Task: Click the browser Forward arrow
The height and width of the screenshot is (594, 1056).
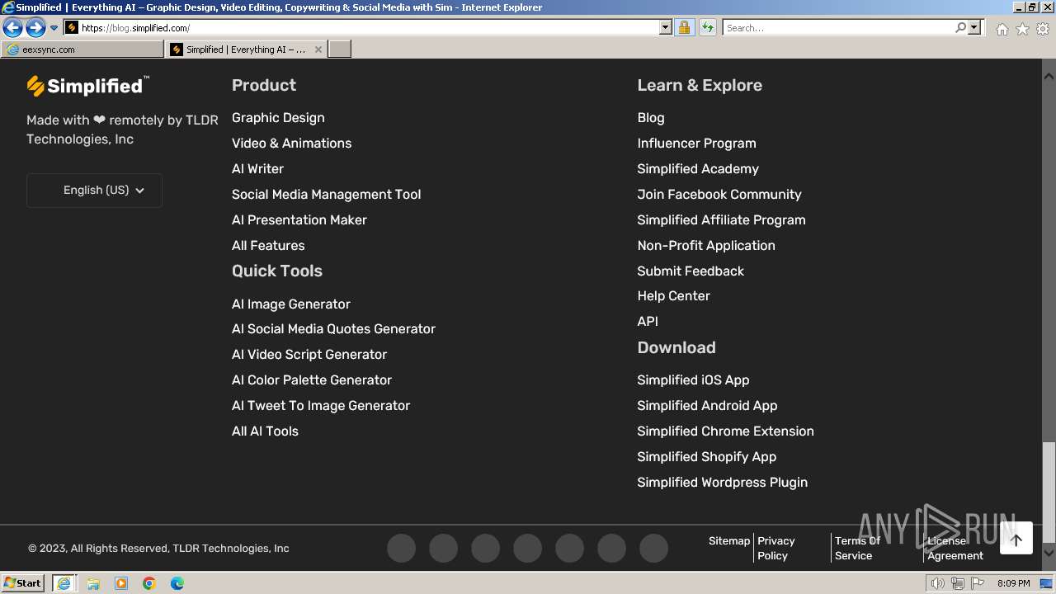Action: click(x=35, y=28)
